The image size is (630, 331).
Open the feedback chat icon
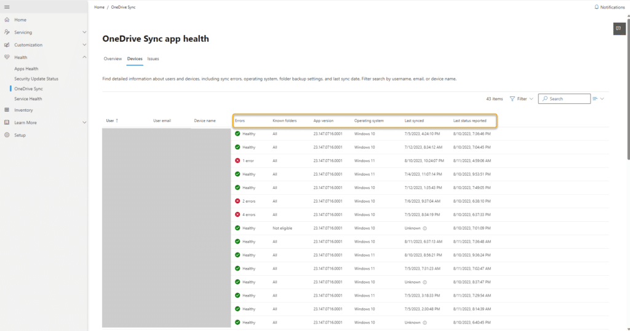pos(619,28)
